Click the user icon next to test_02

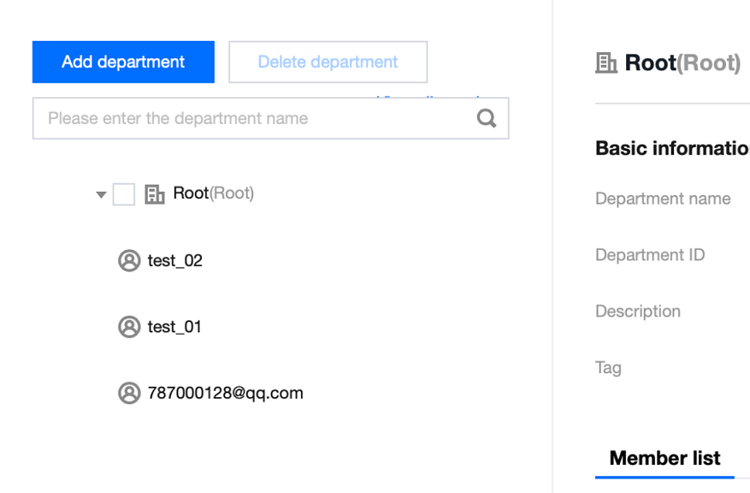click(x=129, y=260)
